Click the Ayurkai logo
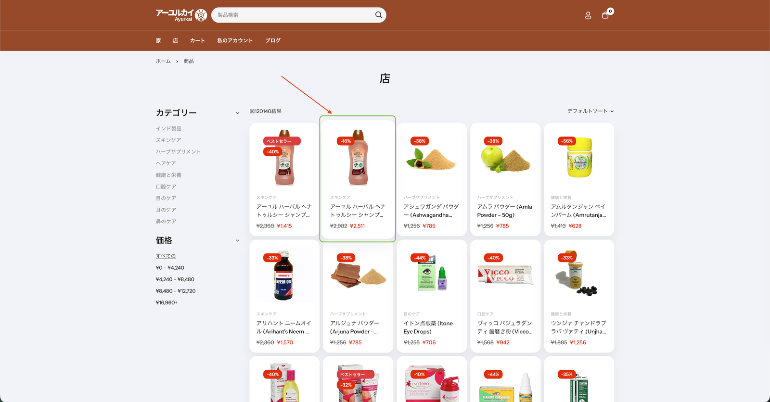Image resolution: width=770 pixels, height=402 pixels. coord(181,15)
